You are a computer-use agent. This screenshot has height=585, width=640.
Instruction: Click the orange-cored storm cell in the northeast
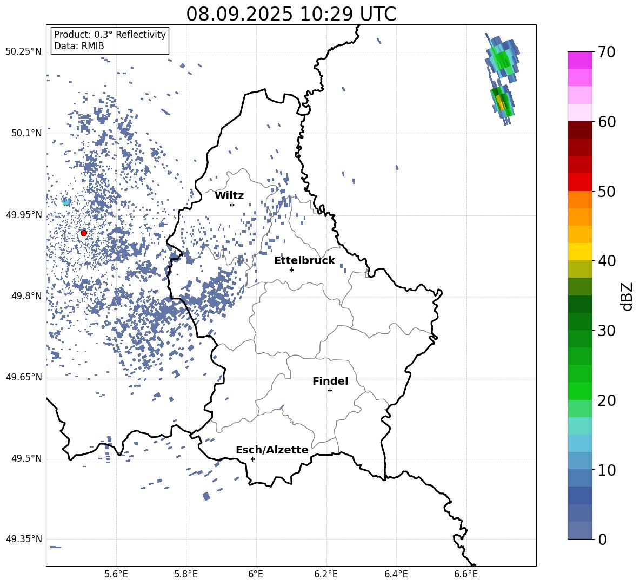tap(502, 104)
